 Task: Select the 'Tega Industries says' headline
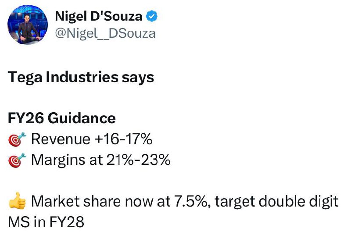(81, 78)
